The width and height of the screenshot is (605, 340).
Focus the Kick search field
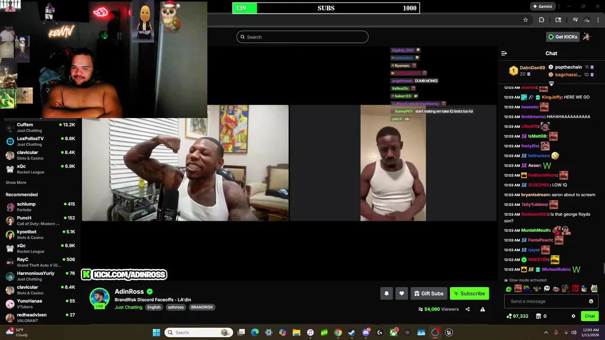point(302,37)
